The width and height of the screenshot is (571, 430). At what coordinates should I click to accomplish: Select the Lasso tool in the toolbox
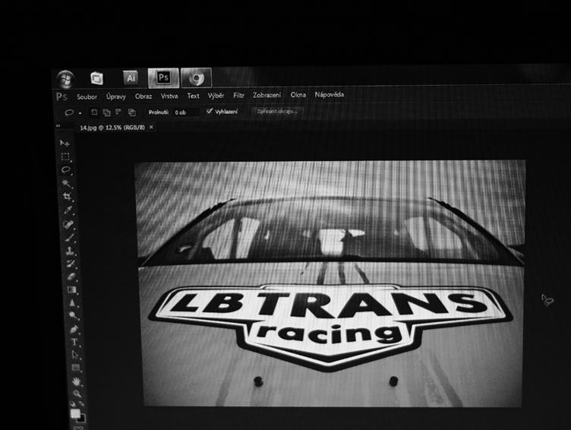tap(66, 170)
